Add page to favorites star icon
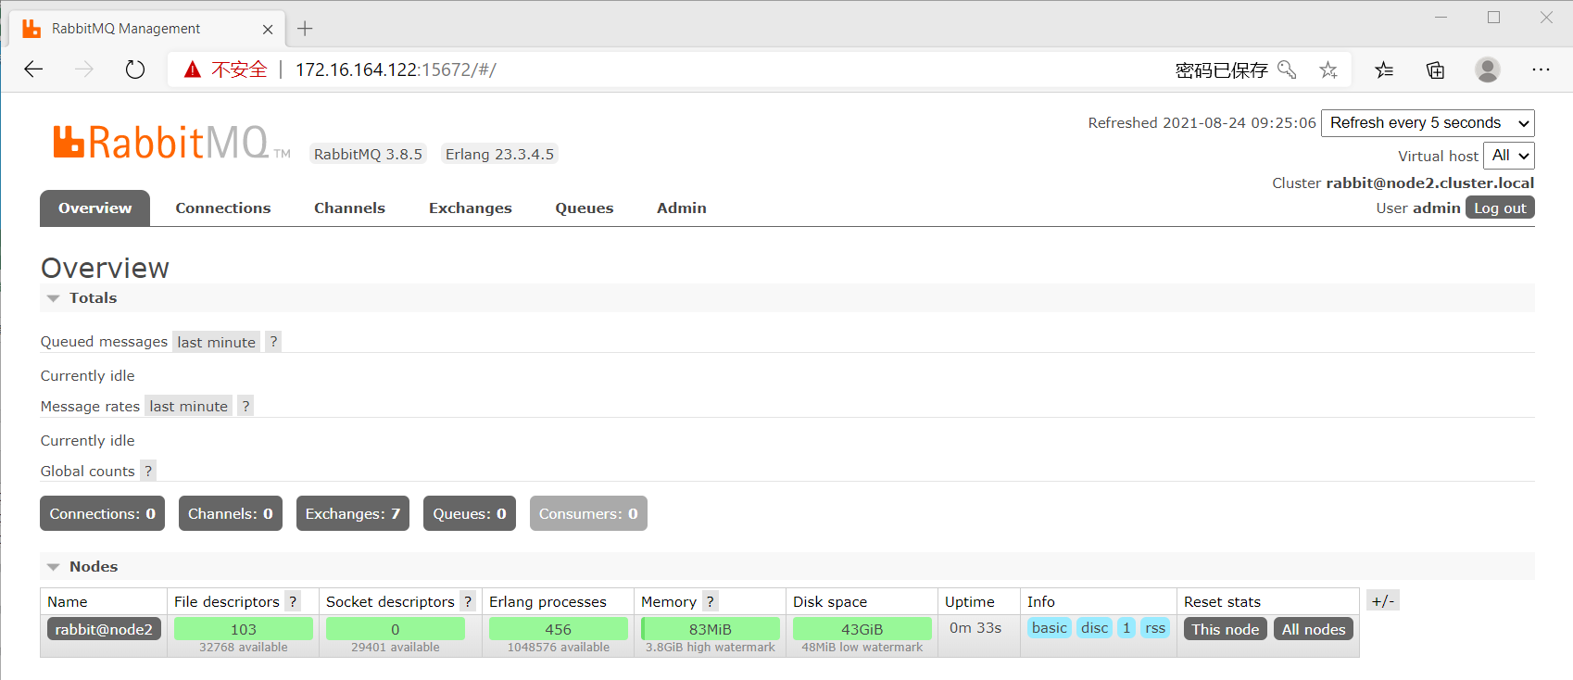This screenshot has height=680, width=1573. (x=1328, y=69)
